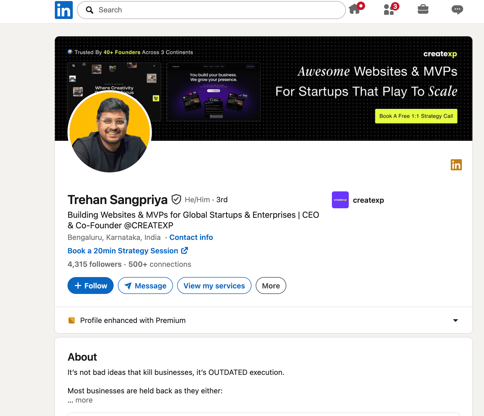Viewport: 484px width, 416px height.
Task: Open the More options button
Action: (x=271, y=286)
